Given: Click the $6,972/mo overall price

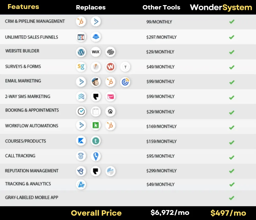Looking at the screenshot, I should tap(170, 213).
